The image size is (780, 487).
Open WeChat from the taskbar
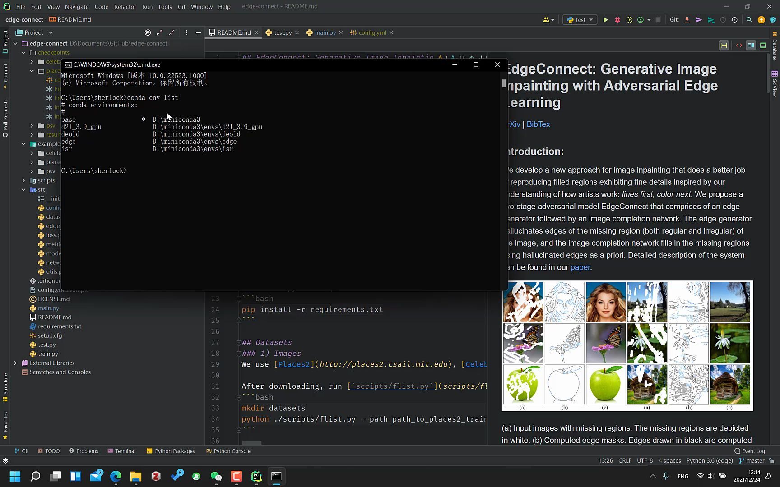(x=216, y=476)
